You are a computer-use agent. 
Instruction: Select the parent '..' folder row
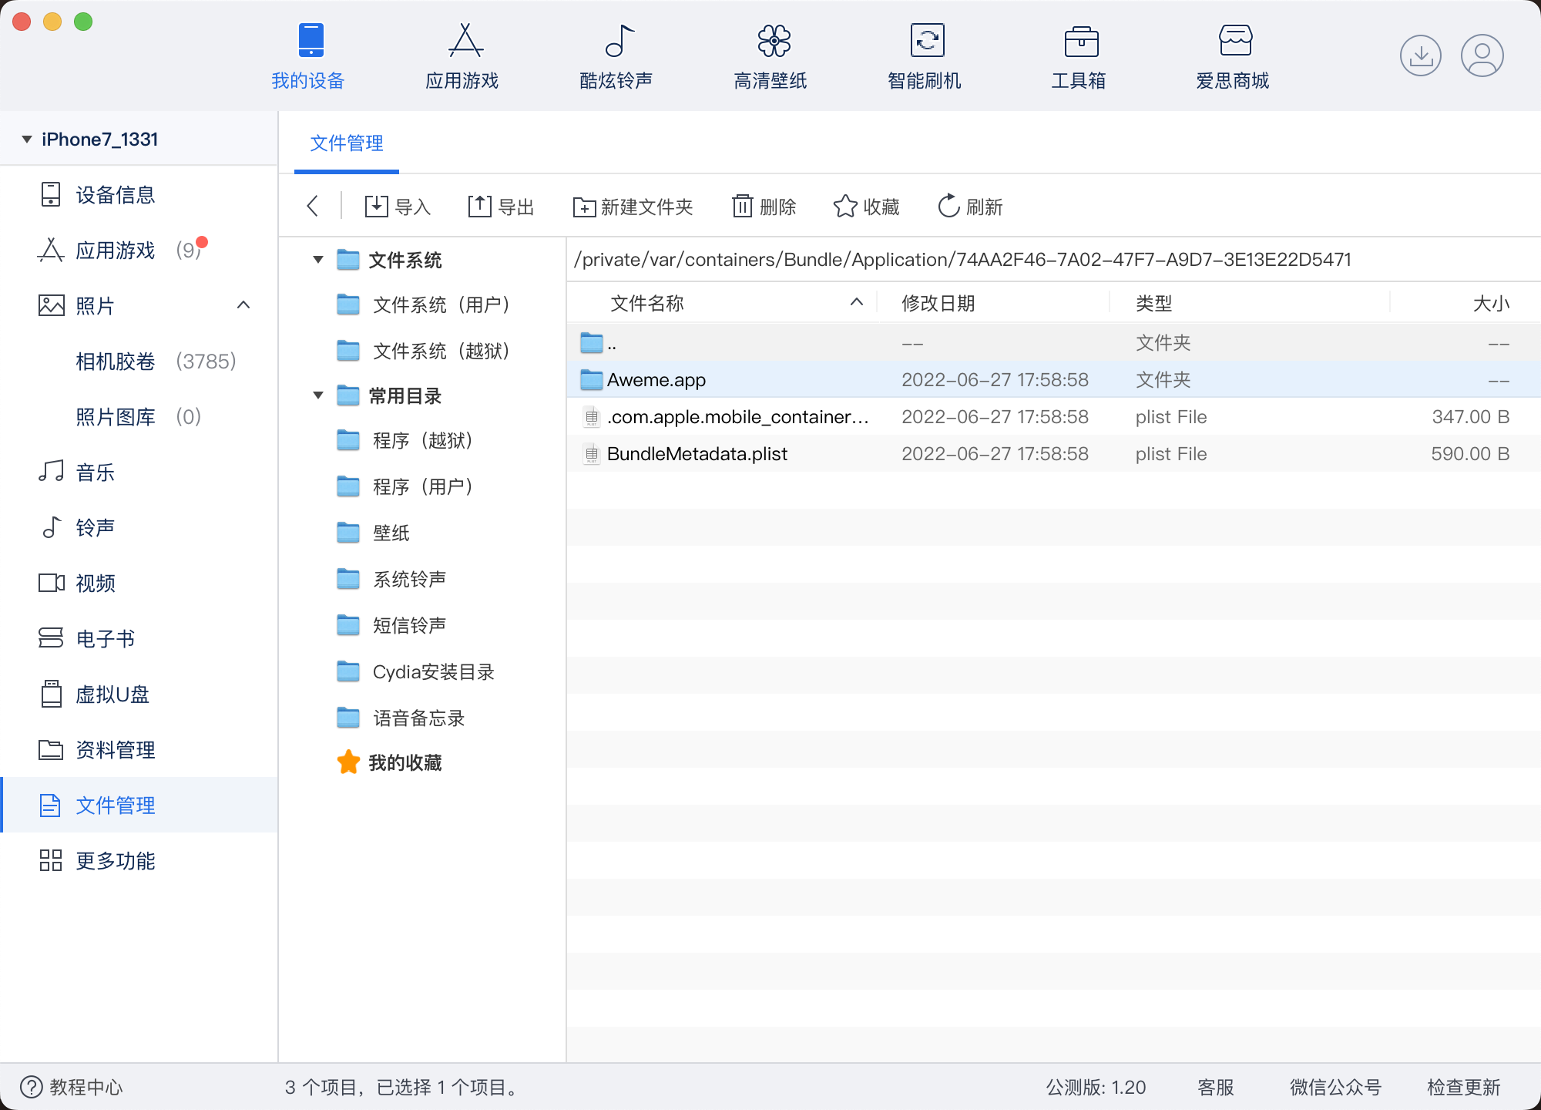pos(1054,343)
